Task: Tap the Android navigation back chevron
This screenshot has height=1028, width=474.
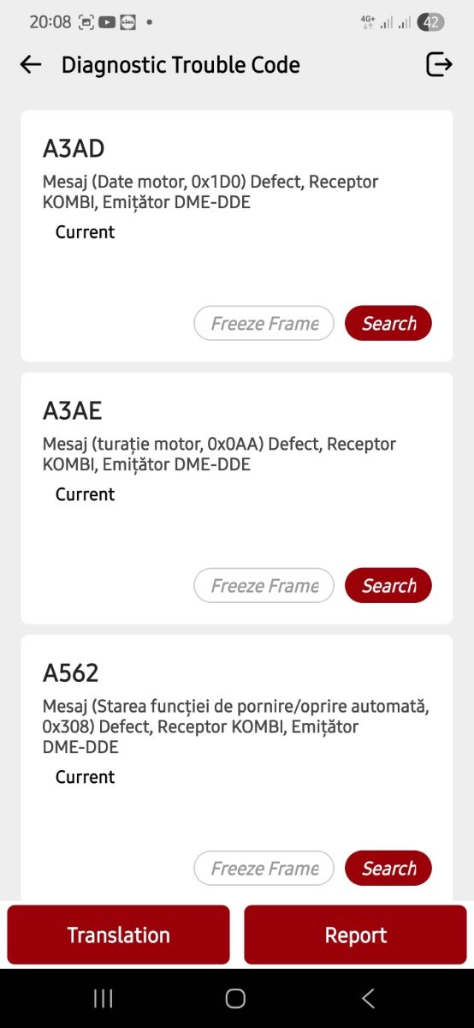Action: click(x=368, y=998)
